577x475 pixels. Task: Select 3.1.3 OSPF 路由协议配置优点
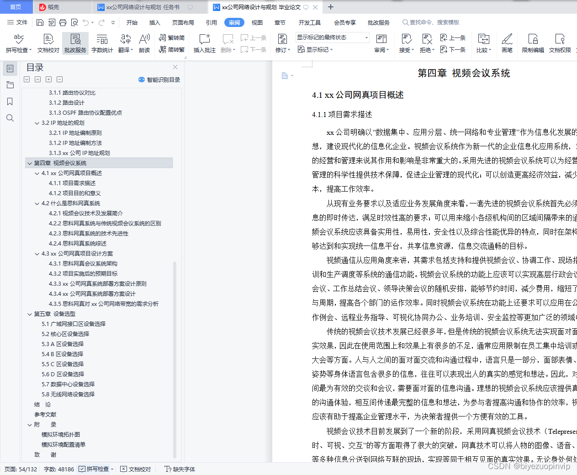tap(85, 113)
